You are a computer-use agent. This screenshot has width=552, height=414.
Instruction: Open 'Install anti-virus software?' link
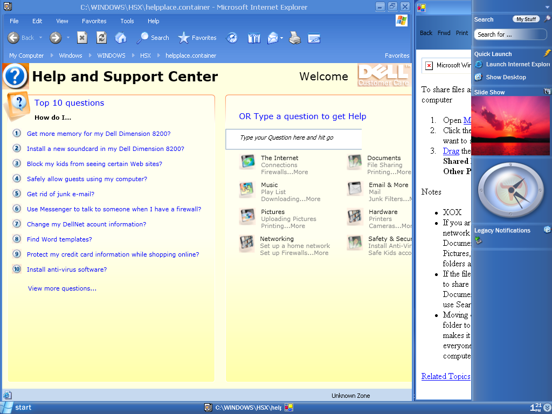pos(66,270)
